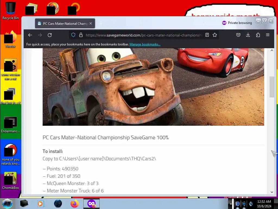Click the savegameworld.com address bar
The height and width of the screenshot is (209, 278).
tap(144, 35)
